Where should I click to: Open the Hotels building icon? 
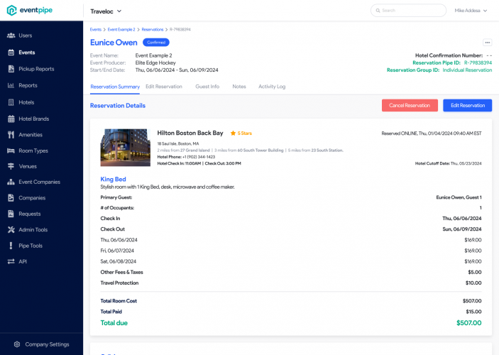coord(11,102)
